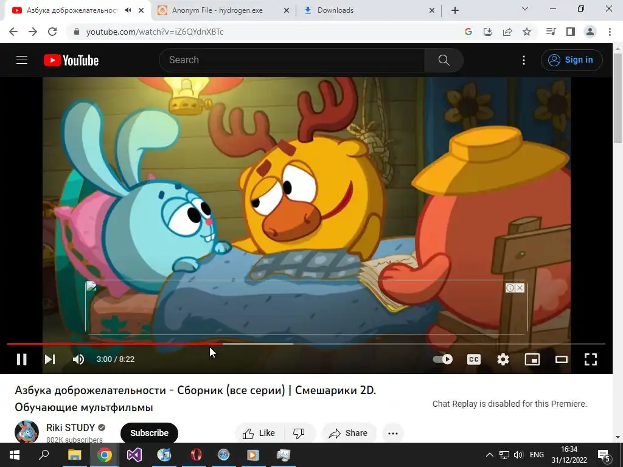Open the tab search chevron
The width and height of the screenshot is (623, 467).
tap(525, 9)
